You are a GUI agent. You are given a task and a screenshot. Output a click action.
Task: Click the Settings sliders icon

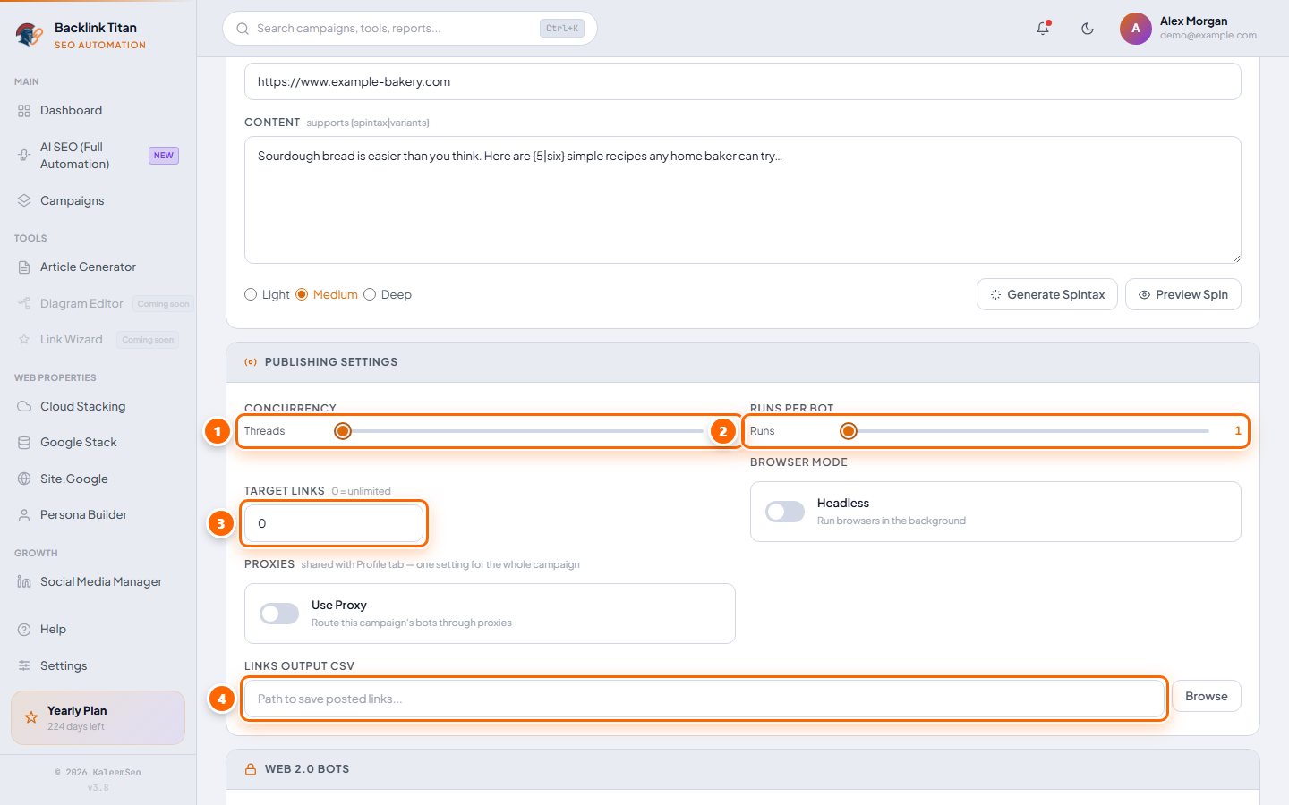(24, 666)
